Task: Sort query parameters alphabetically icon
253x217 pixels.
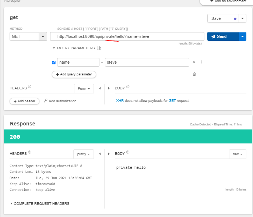Action: [x=99, y=48]
